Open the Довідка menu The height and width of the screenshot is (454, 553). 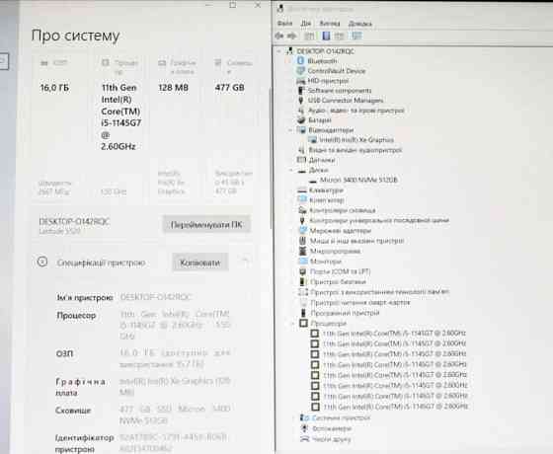360,24
